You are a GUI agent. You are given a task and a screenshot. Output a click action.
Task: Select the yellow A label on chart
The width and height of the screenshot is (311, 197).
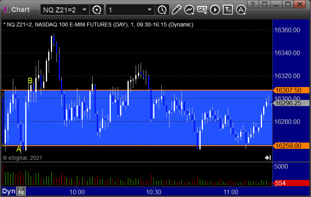pyautogui.click(x=19, y=149)
